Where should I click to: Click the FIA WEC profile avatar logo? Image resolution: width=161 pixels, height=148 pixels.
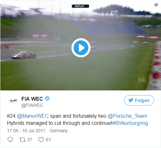click(13, 101)
